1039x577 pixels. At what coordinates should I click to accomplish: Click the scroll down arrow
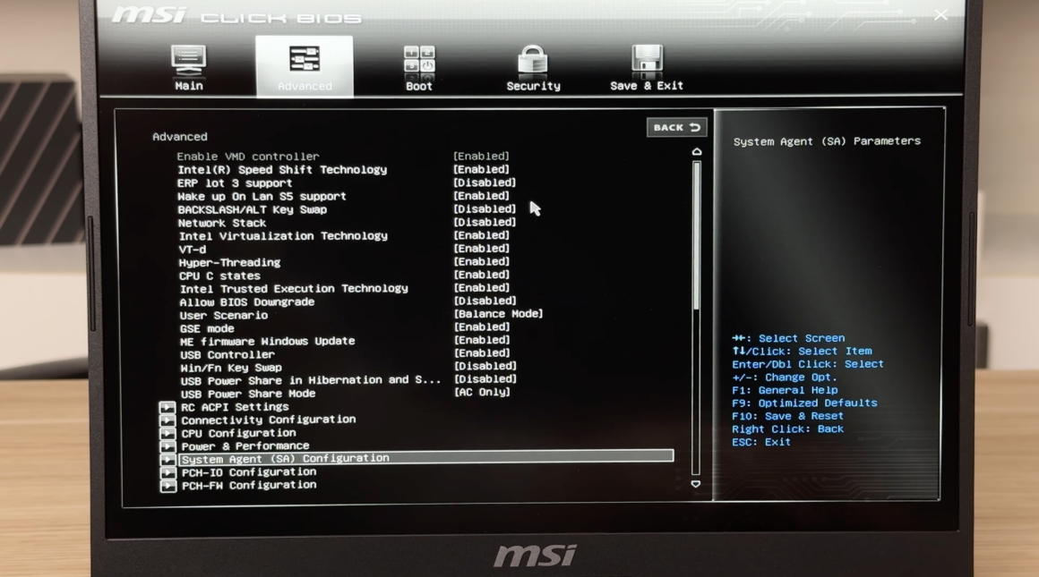696,484
